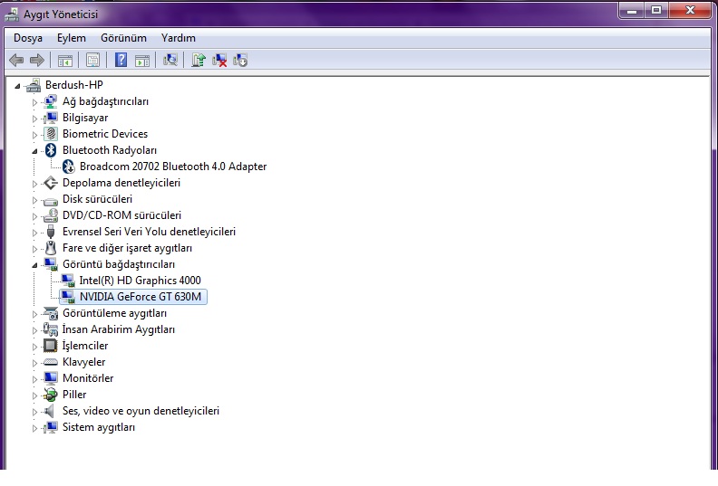Screen dimensions: 718x486
Task: Click the Depolama denetleyicileri icon
Action: pyautogui.click(x=51, y=183)
